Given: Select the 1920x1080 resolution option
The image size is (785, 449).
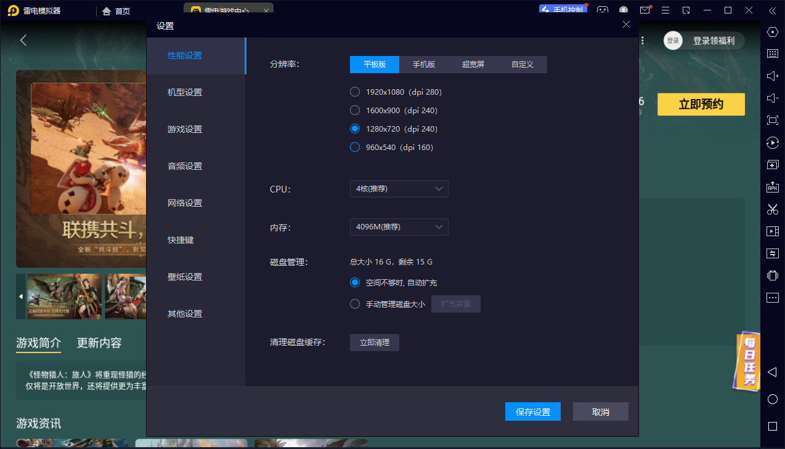Looking at the screenshot, I should (x=355, y=91).
